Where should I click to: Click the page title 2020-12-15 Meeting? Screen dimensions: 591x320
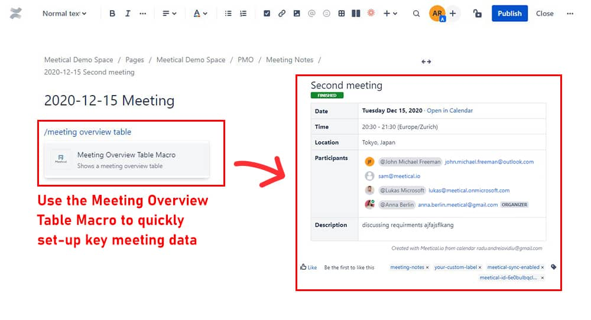[109, 100]
